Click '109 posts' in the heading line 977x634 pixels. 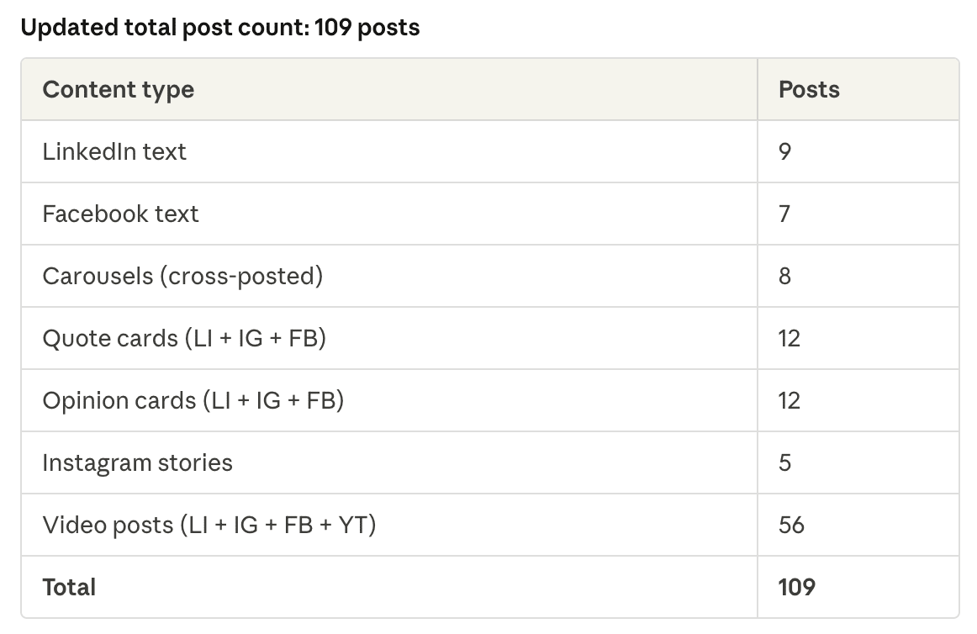(x=367, y=28)
